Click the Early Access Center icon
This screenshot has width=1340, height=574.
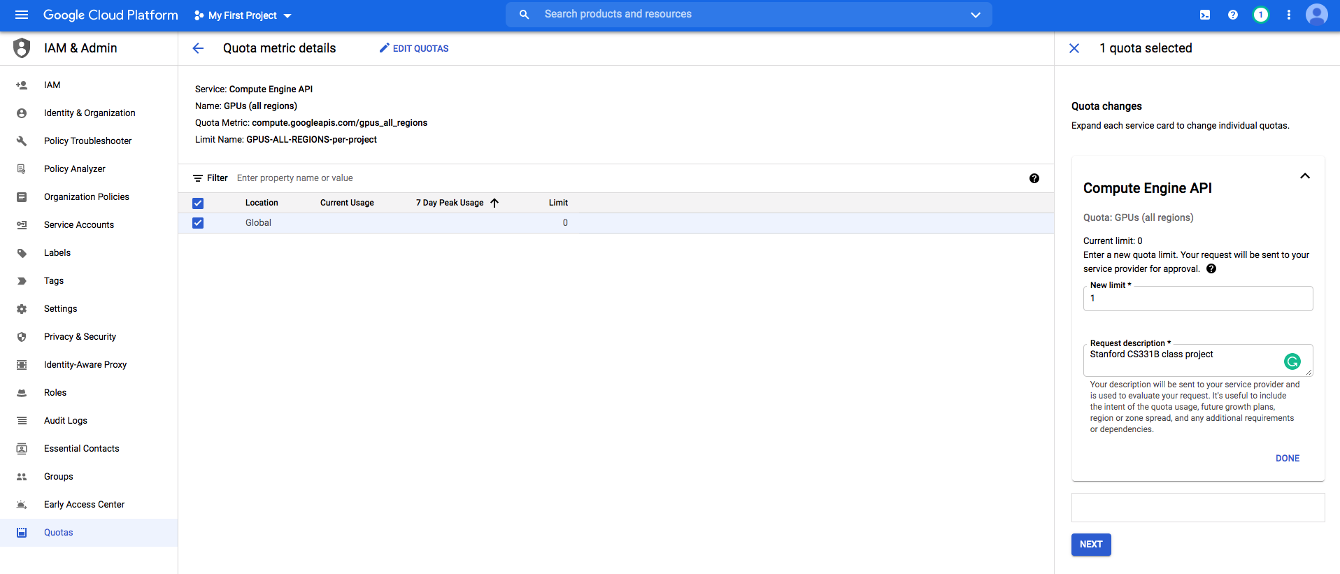[22, 505]
